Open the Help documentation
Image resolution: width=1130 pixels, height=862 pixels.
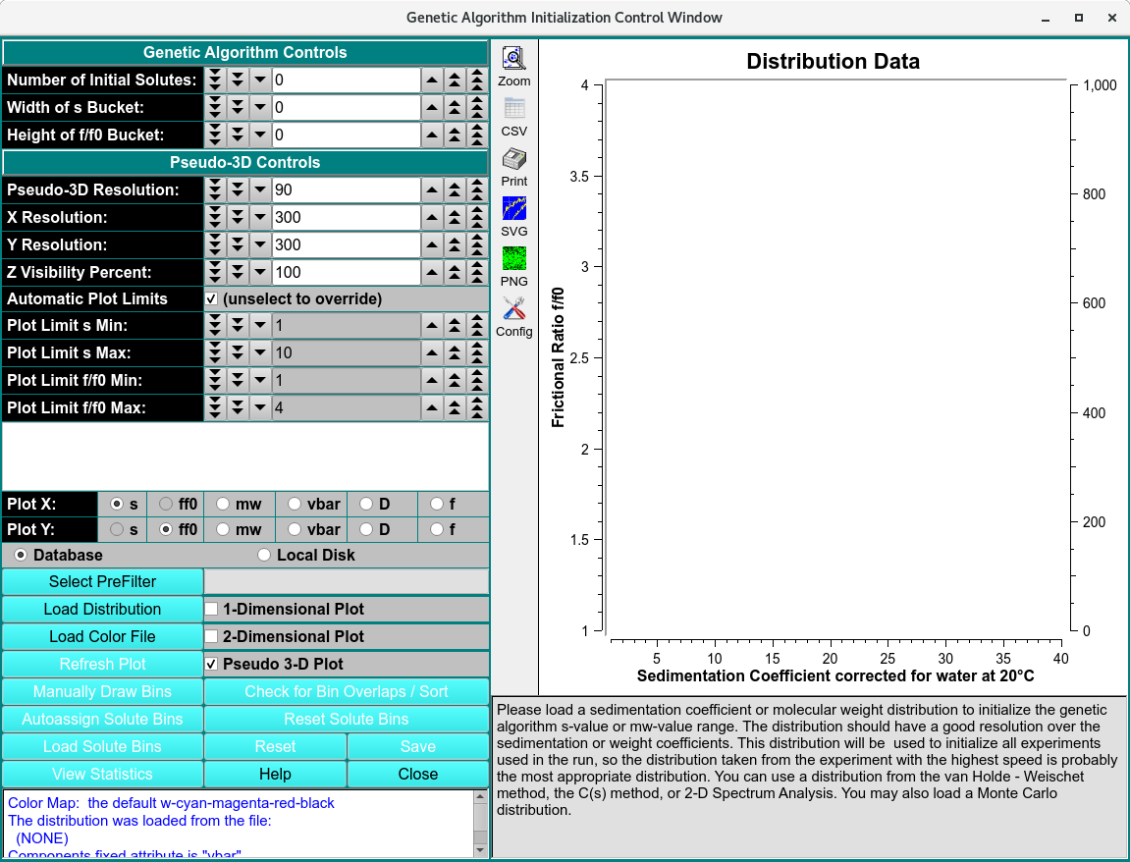[x=275, y=774]
